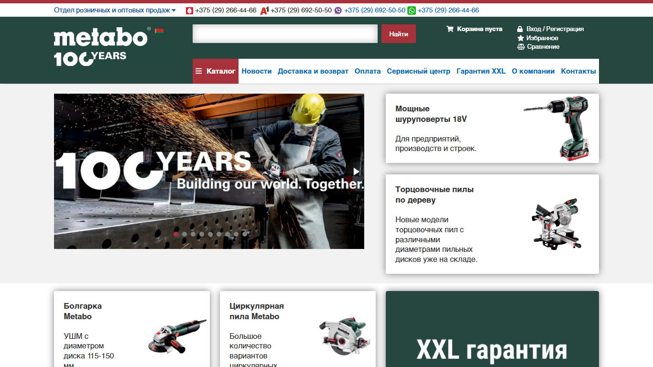Click the Найти search button

point(399,34)
